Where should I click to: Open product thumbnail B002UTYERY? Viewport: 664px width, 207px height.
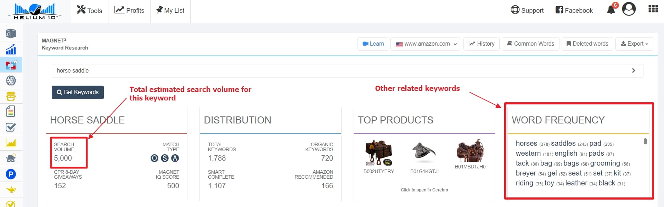pyautogui.click(x=379, y=153)
